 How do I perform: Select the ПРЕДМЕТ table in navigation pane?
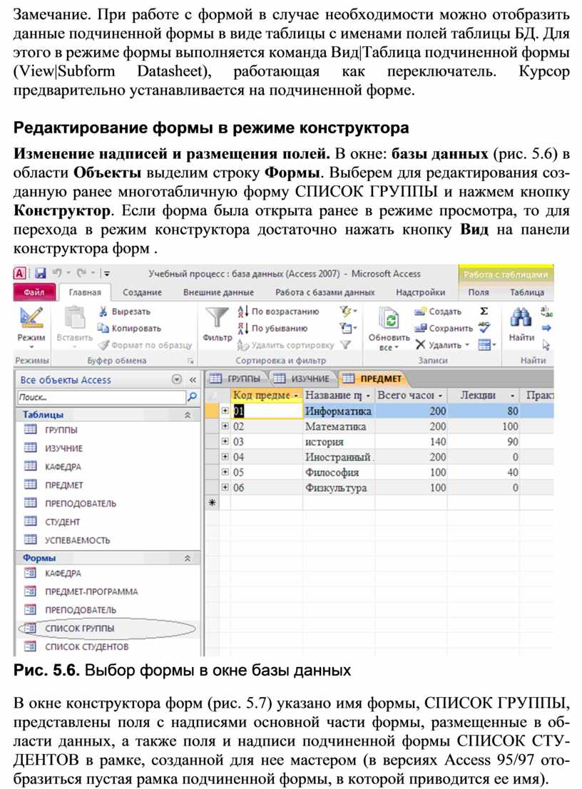(x=63, y=485)
